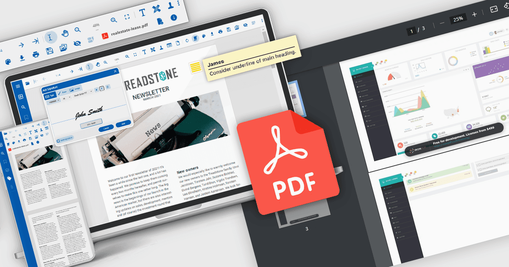Toggle bold style in Add Signature dialog
The height and width of the screenshot is (267, 509).
pos(97,89)
